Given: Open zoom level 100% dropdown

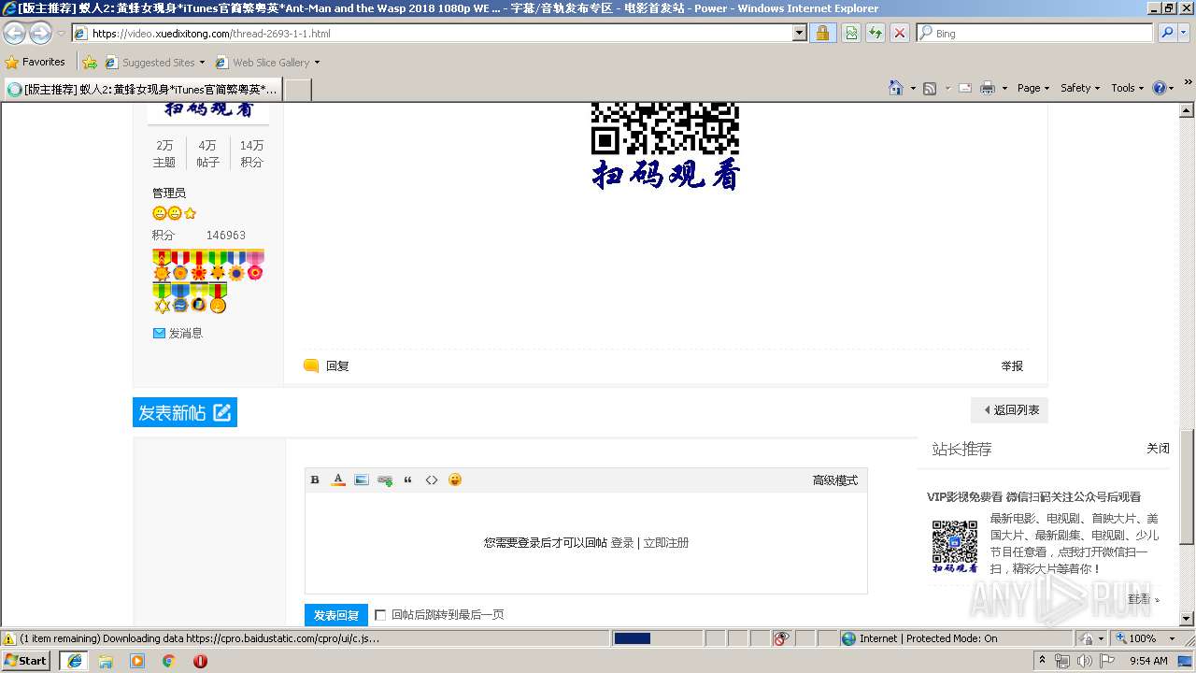Looking at the screenshot, I should coord(1172,638).
